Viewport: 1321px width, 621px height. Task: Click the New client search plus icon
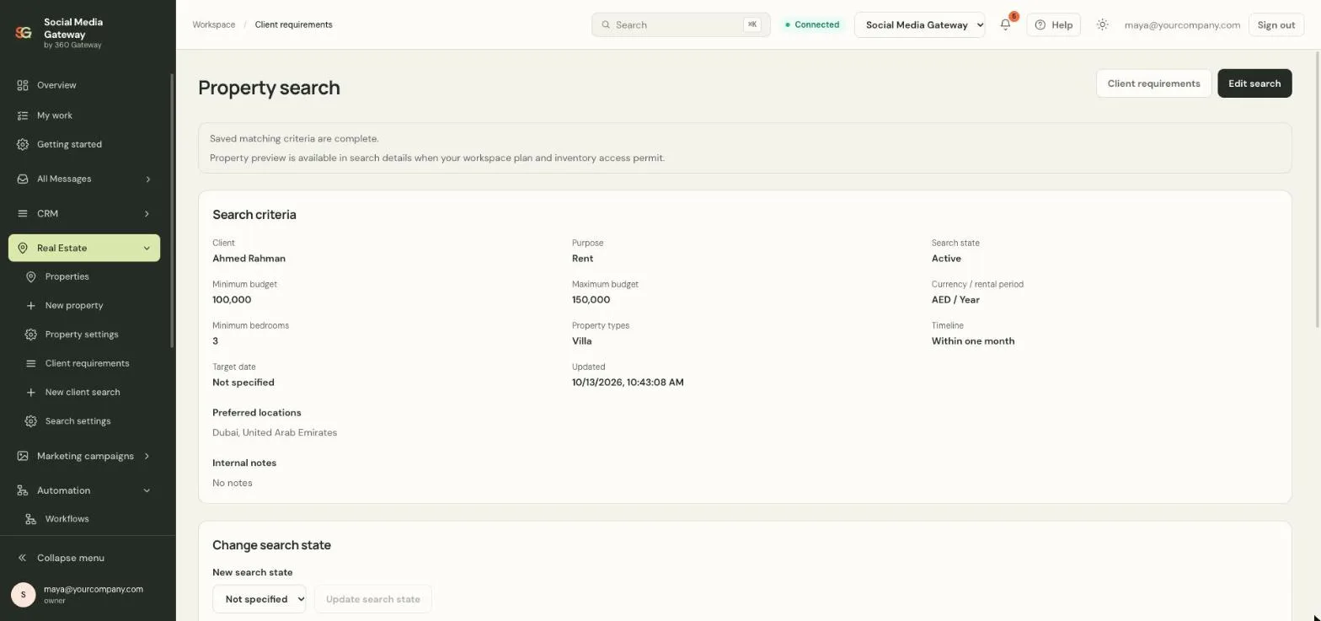[30, 392]
